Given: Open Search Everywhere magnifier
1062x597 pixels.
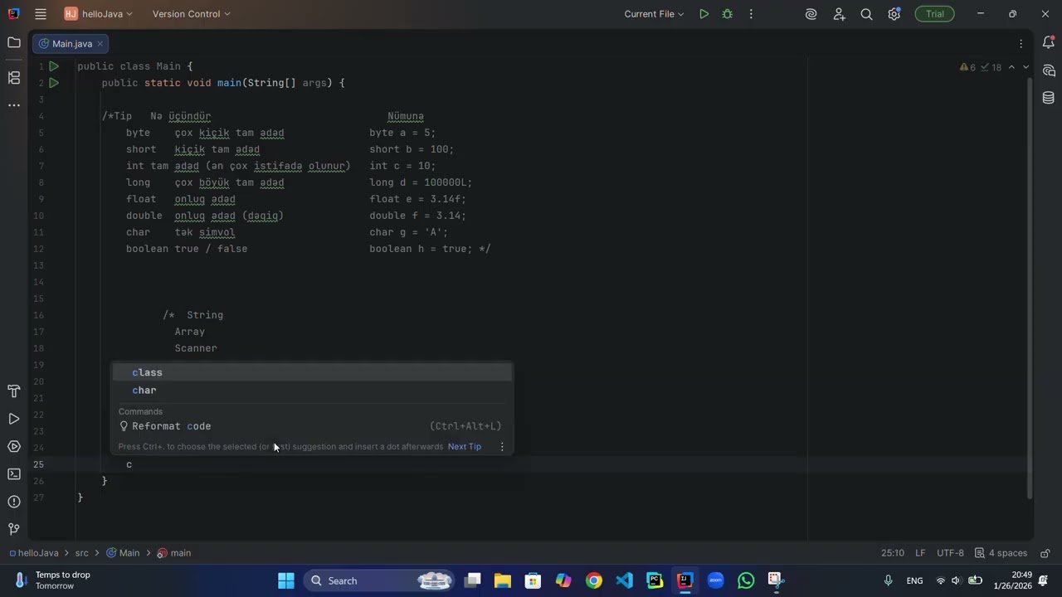Looking at the screenshot, I should pos(866,14).
